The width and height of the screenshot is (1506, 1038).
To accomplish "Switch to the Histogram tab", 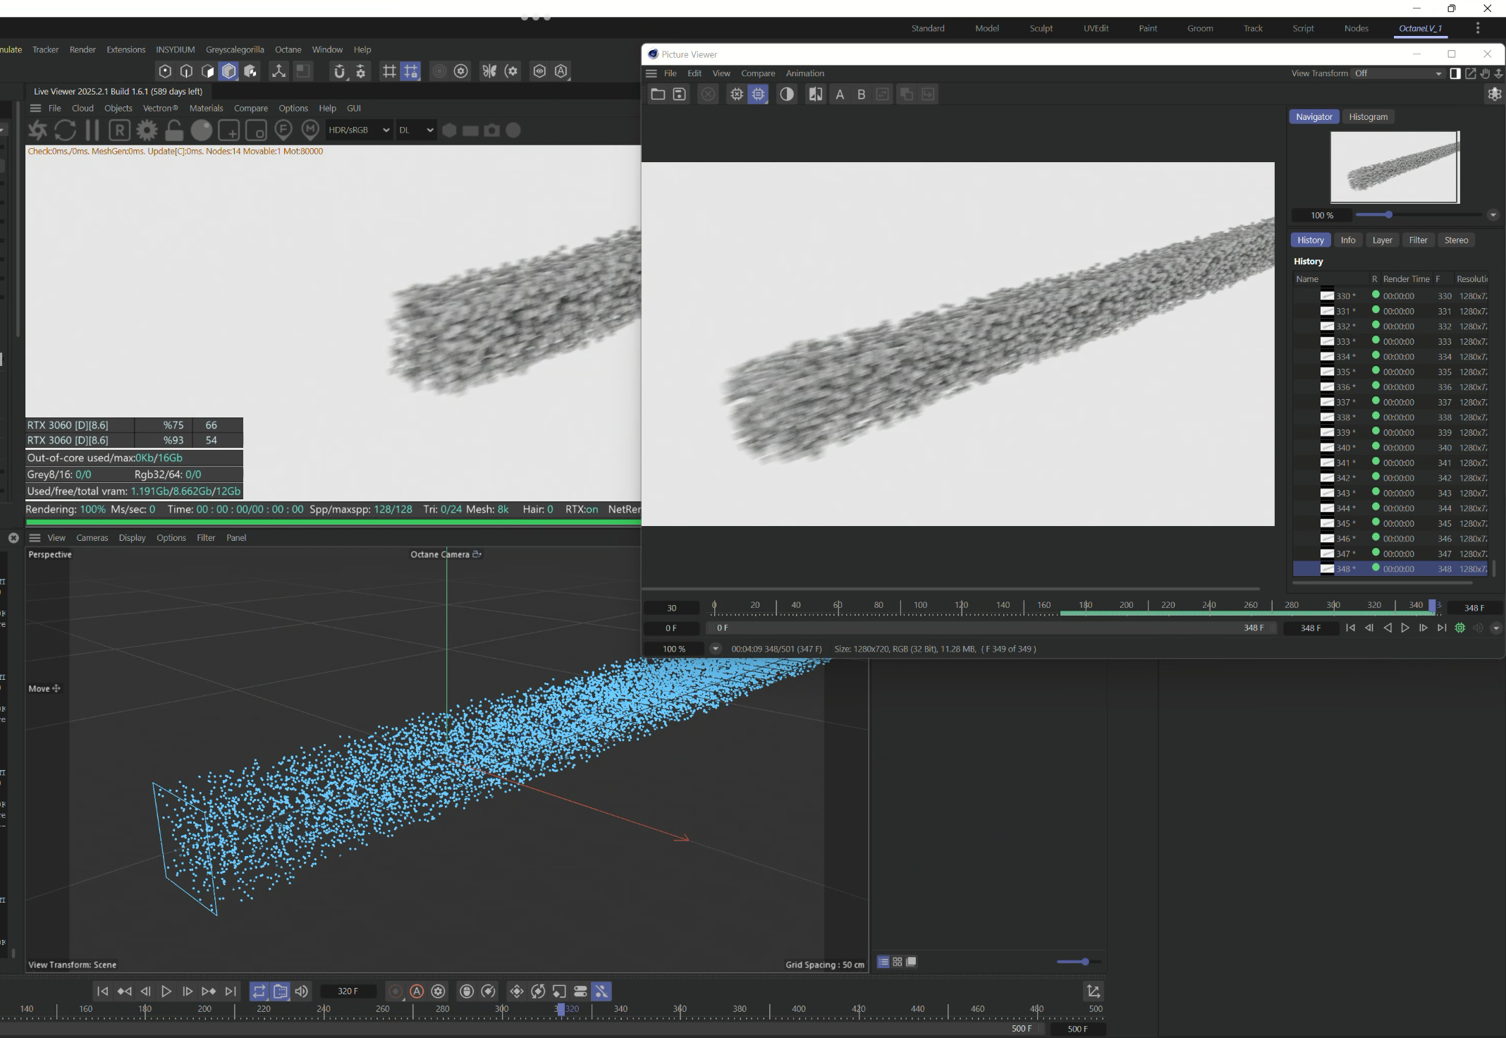I will (x=1368, y=117).
